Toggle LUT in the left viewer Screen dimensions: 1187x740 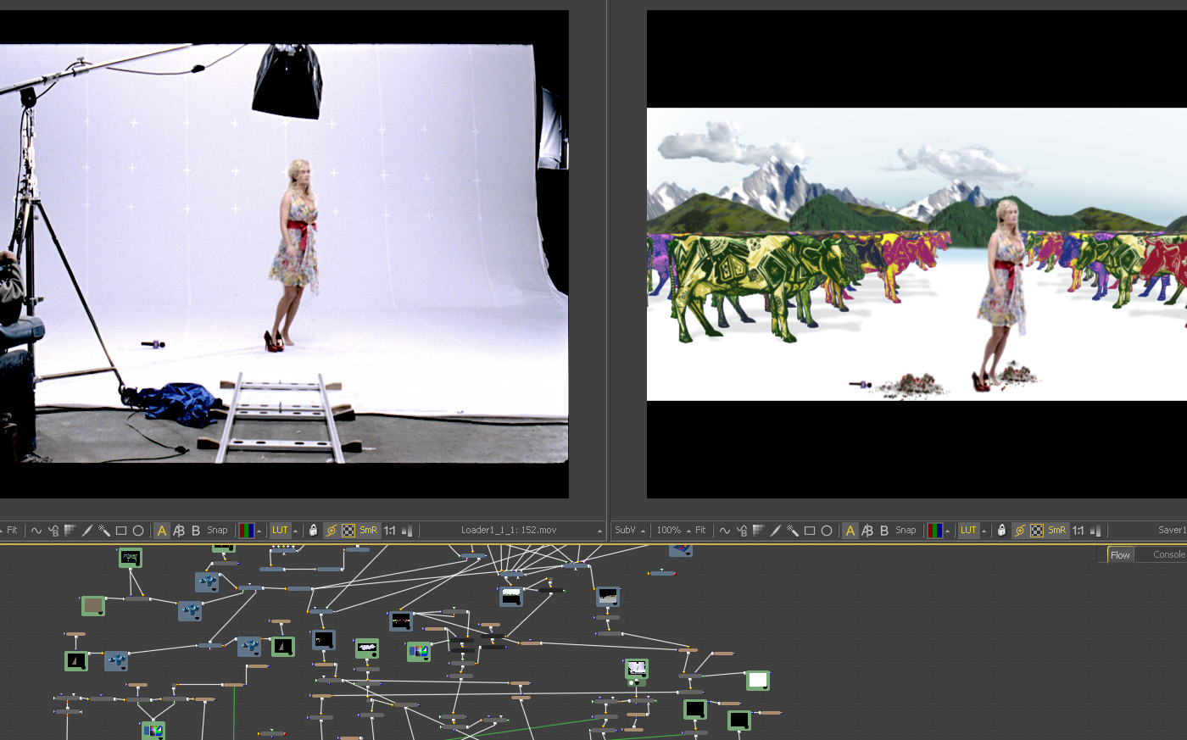tap(281, 531)
